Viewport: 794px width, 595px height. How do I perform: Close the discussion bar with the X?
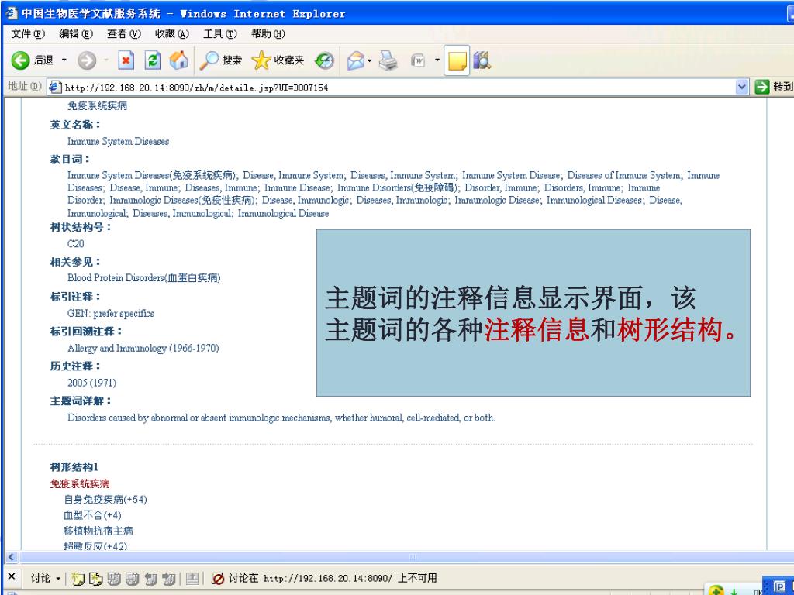pos(12,576)
